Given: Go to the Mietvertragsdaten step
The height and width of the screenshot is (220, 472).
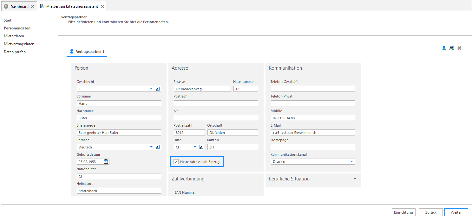Looking at the screenshot, I should click(19, 44).
